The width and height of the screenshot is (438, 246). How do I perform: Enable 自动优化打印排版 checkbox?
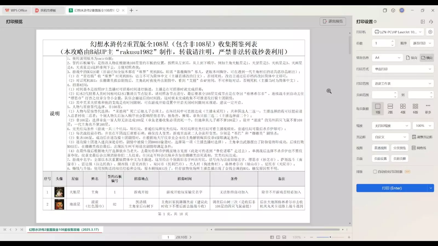click(375, 172)
